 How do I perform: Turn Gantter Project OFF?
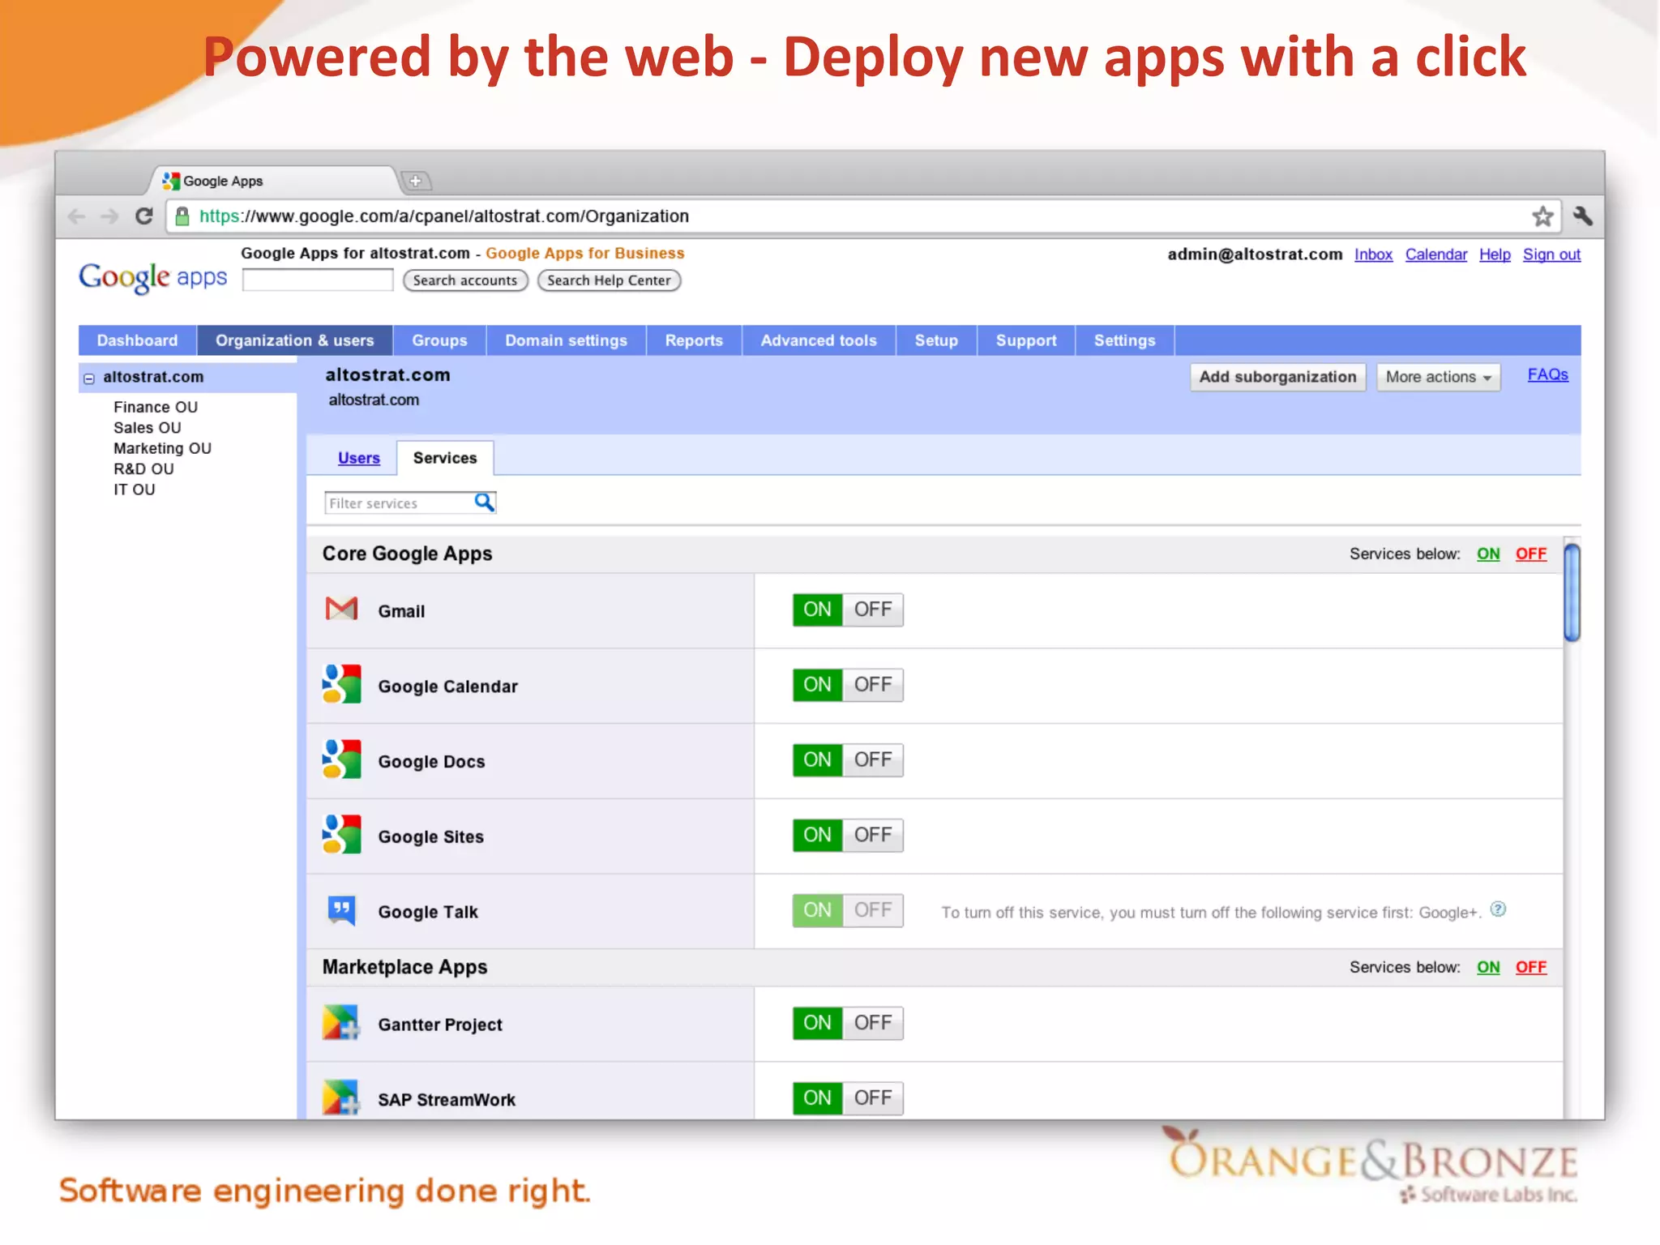pyautogui.click(x=873, y=1023)
